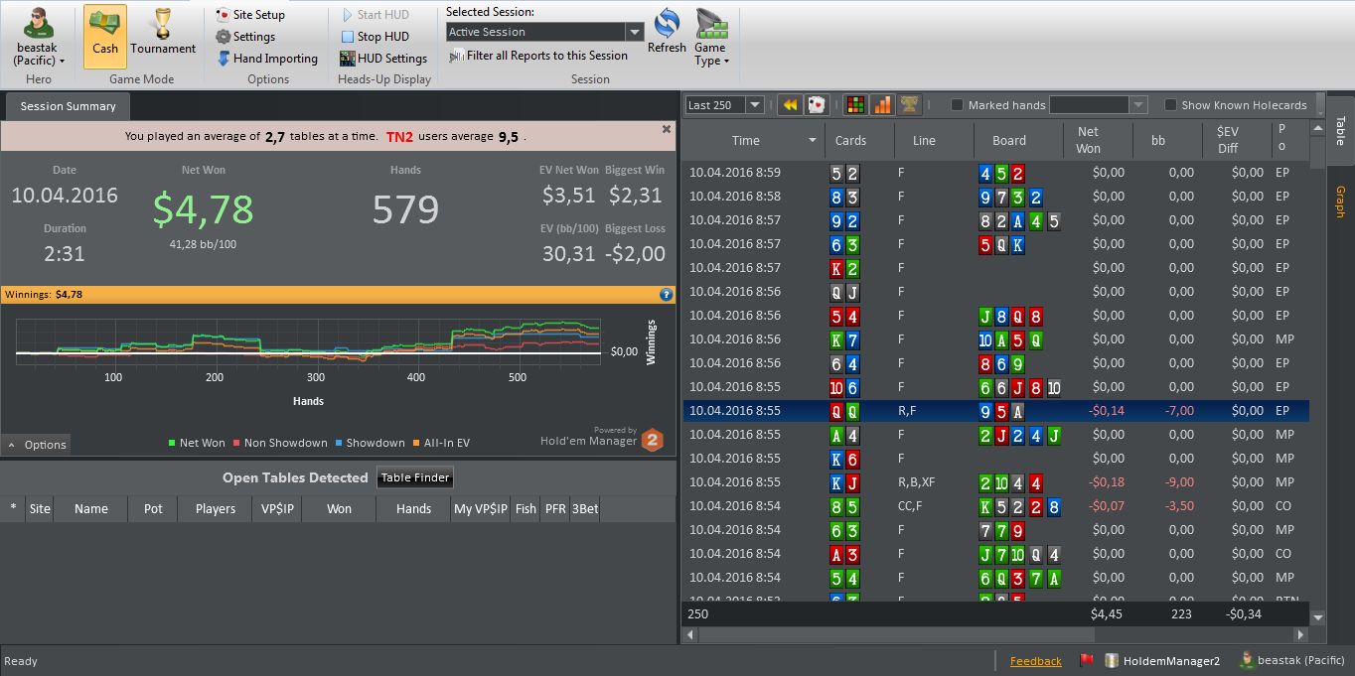Select the 10.04.2016 8:59 hand row
Viewport: 1355px width, 676px height.
tap(996, 172)
